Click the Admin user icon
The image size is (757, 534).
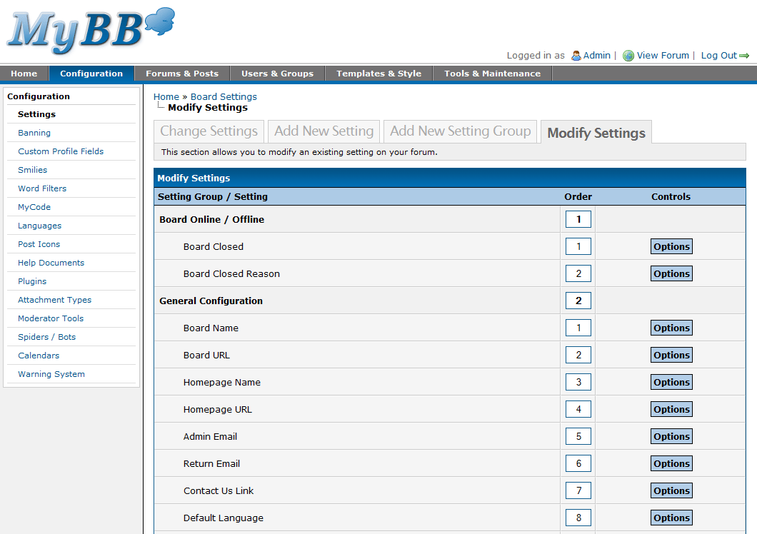[576, 55]
